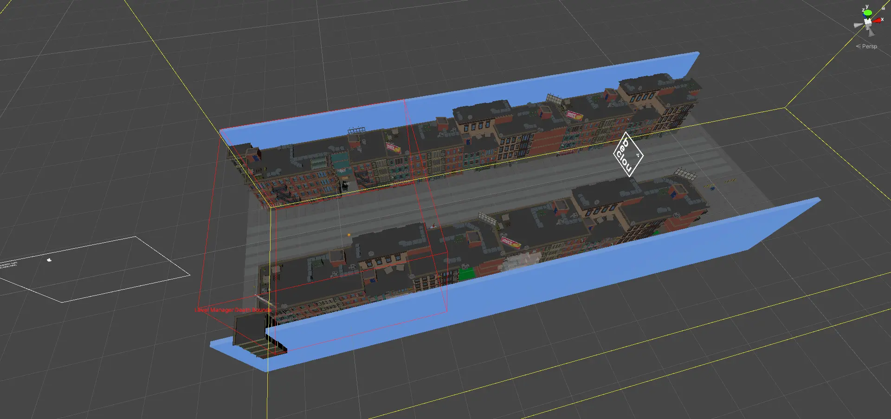Viewport: 891px width, 419px height.
Task: Select the Level Manager Death Bounds label
Action: point(233,309)
